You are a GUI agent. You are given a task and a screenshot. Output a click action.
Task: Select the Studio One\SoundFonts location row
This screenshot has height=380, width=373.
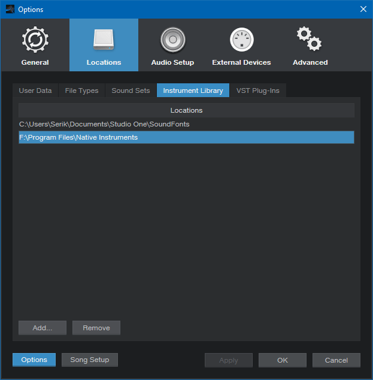186,124
